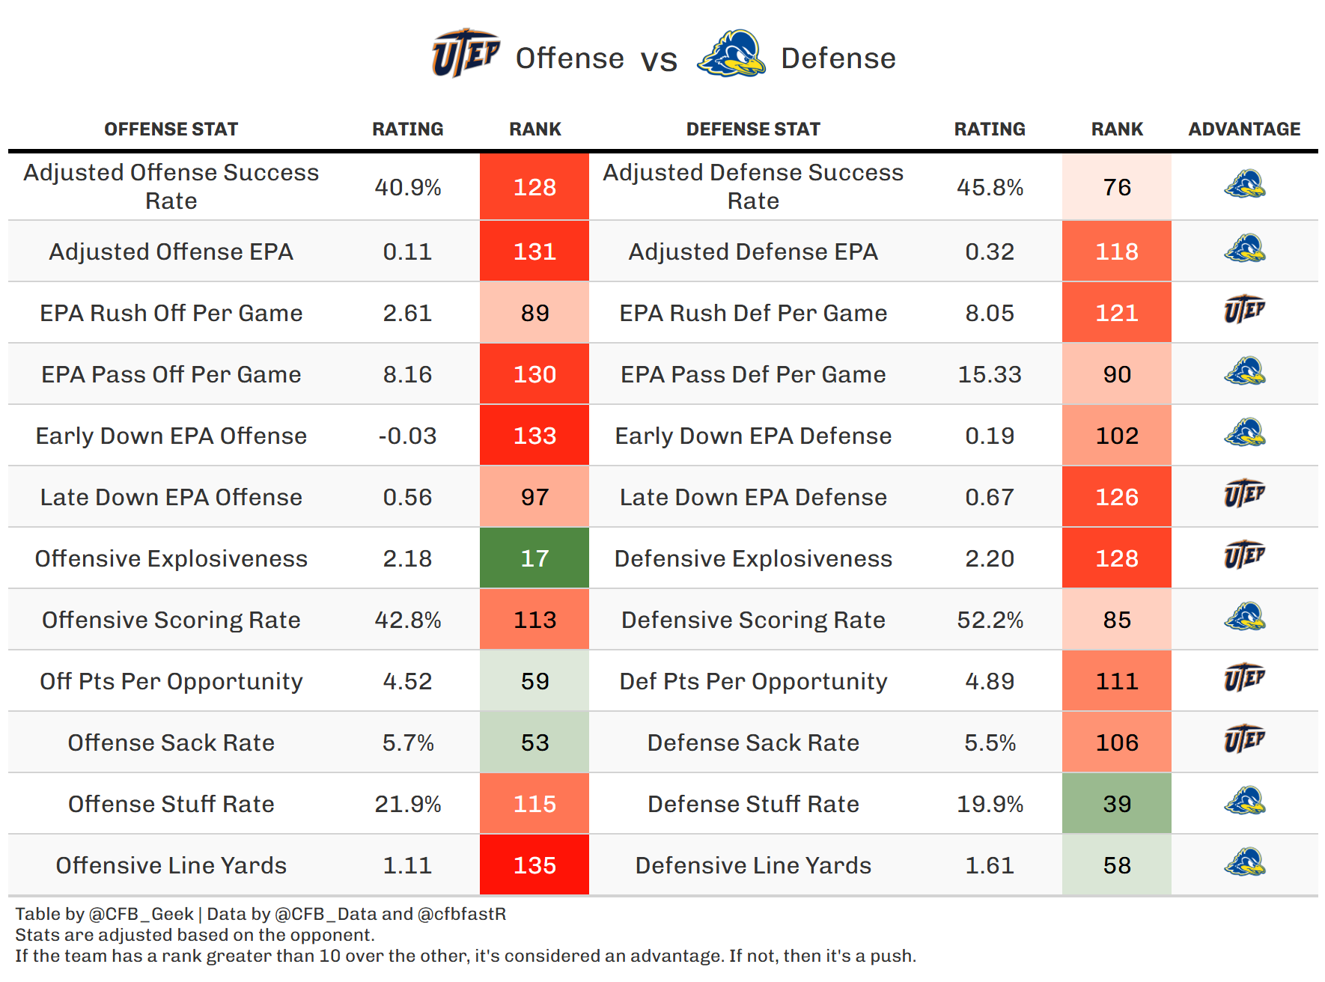Click the @CFB_Geek credit in the footer
This screenshot has height=982, width=1325.
[141, 914]
